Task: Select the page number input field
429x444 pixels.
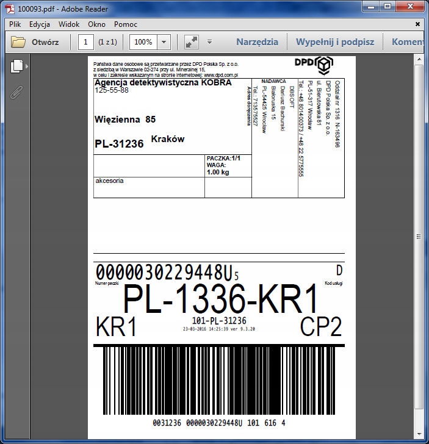Action: pos(85,42)
